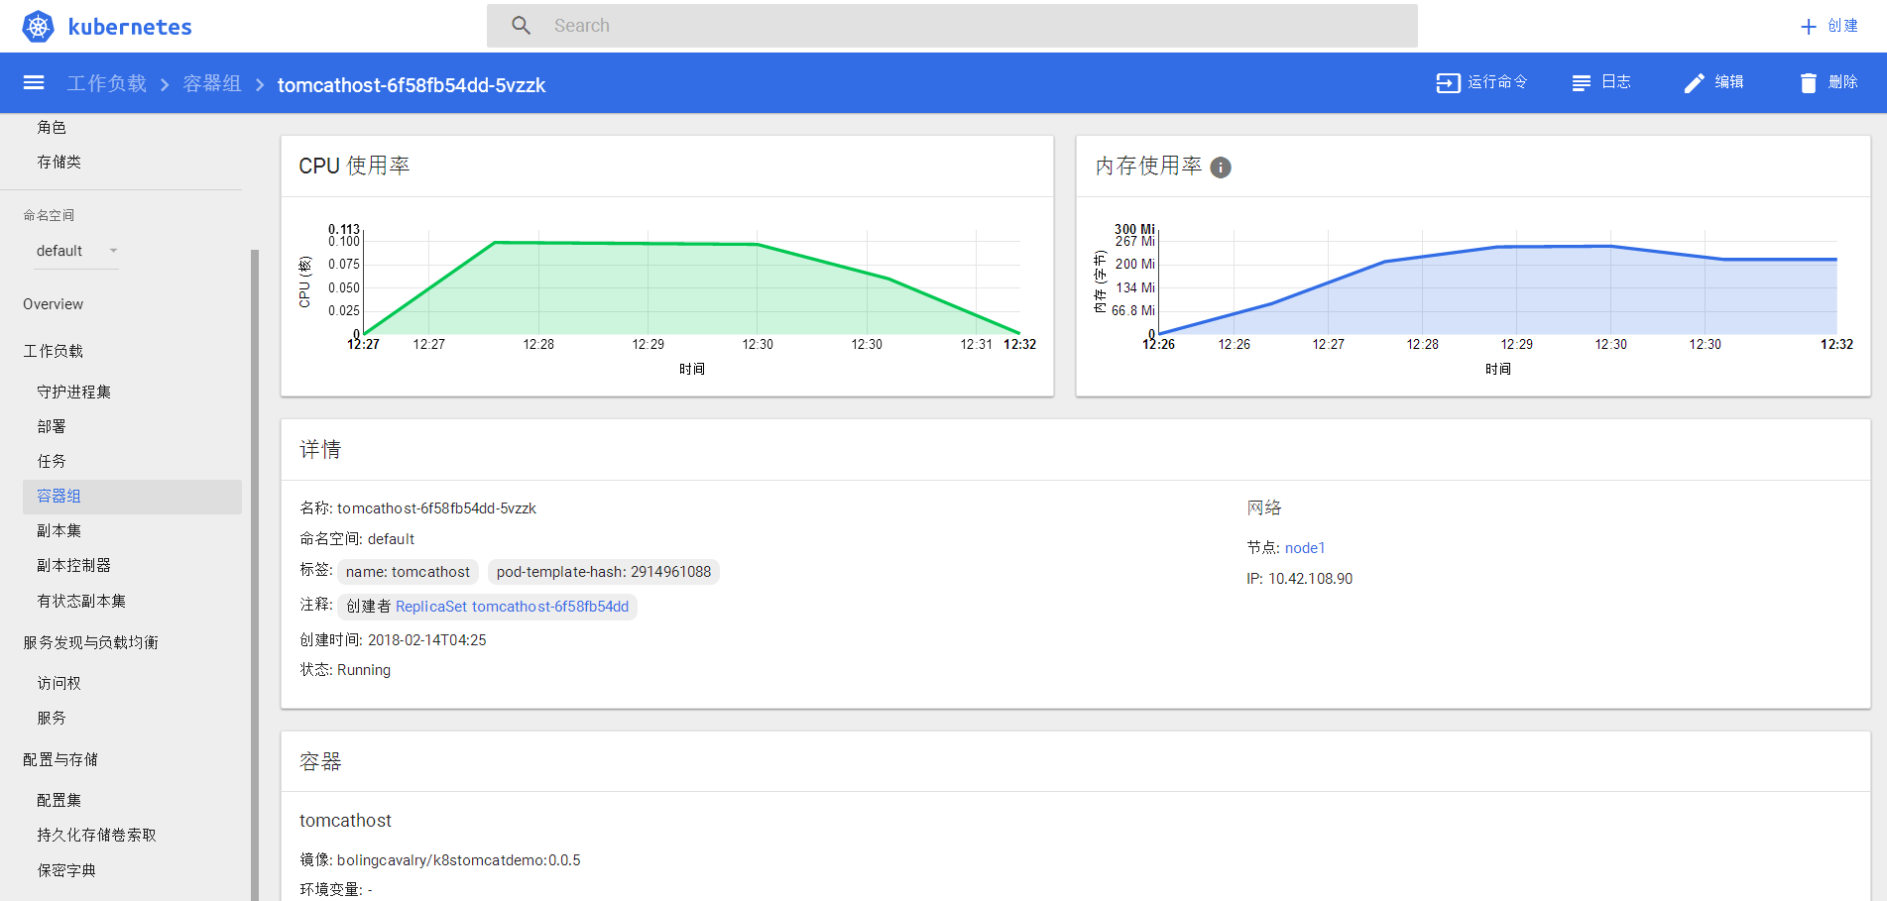1887x901 pixels.
Task: Toggle the hamburger navigation menu
Action: point(34,83)
